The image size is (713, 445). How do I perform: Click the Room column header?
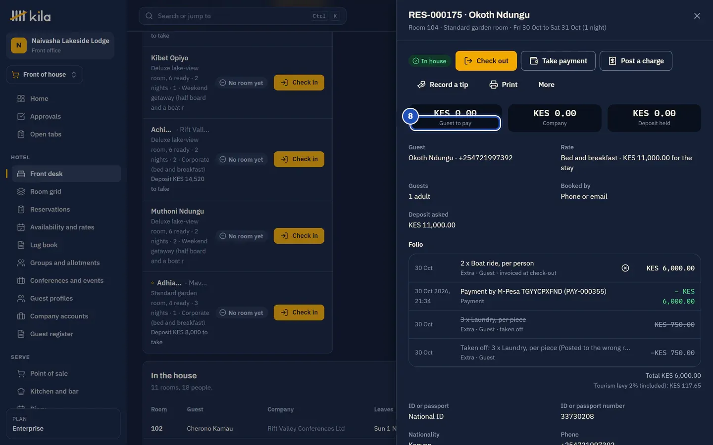click(159, 409)
